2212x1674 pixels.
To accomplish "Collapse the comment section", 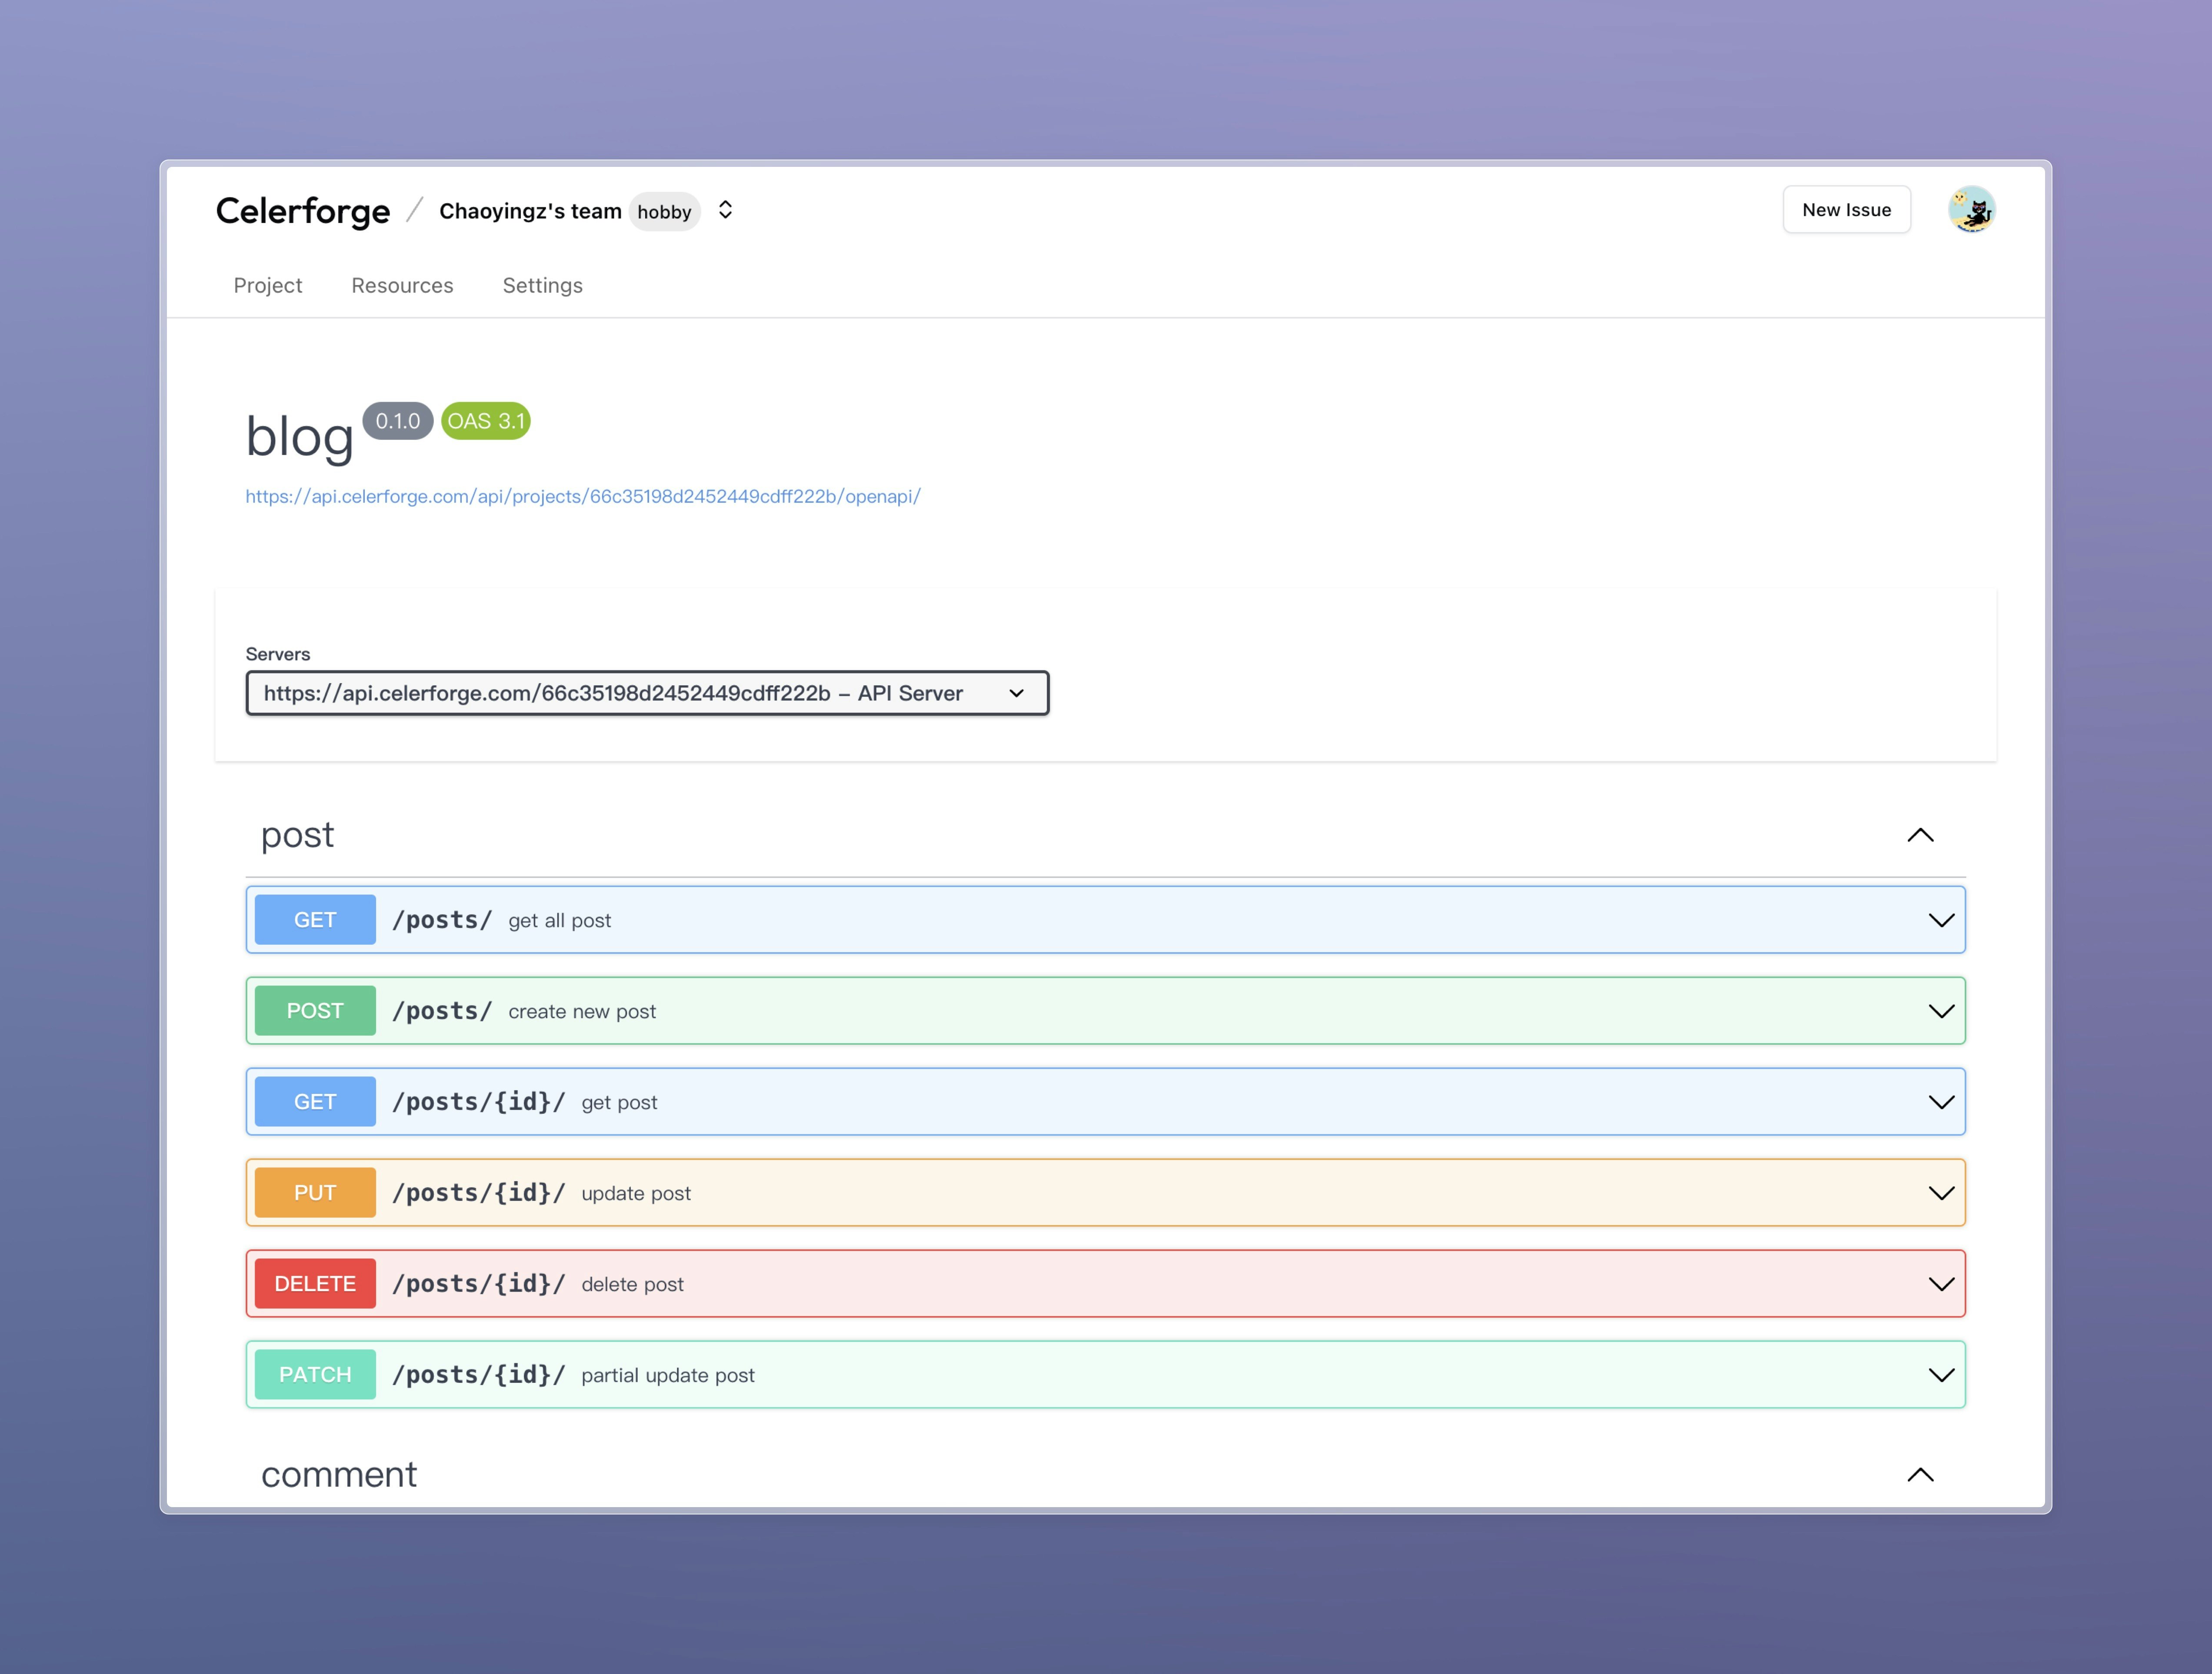I will (x=1920, y=1475).
